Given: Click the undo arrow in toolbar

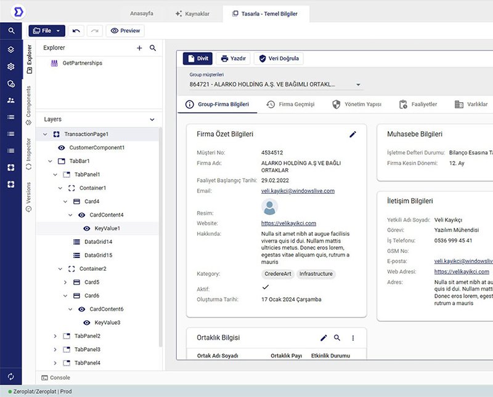Looking at the screenshot, I should [76, 30].
